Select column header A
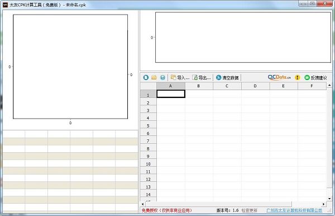The height and width of the screenshot is (216, 335). [171, 86]
